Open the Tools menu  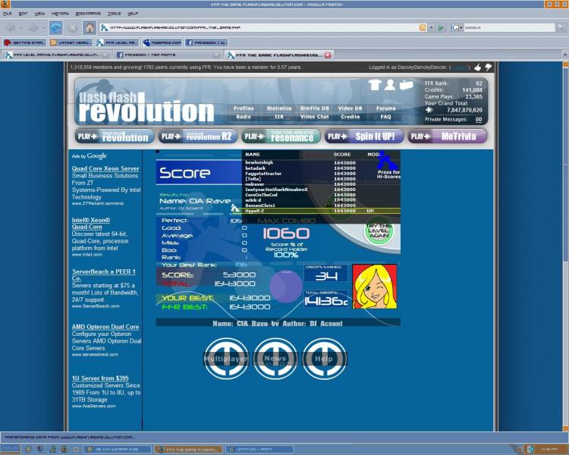click(114, 14)
